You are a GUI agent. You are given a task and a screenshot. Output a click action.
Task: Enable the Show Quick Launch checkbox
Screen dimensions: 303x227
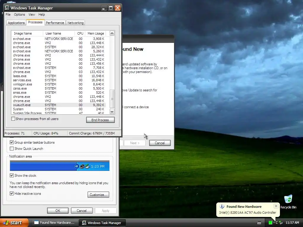[x=12, y=149]
